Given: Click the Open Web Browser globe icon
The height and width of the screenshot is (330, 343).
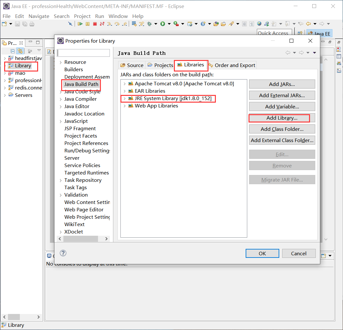Looking at the screenshot, I should tap(259, 24).
